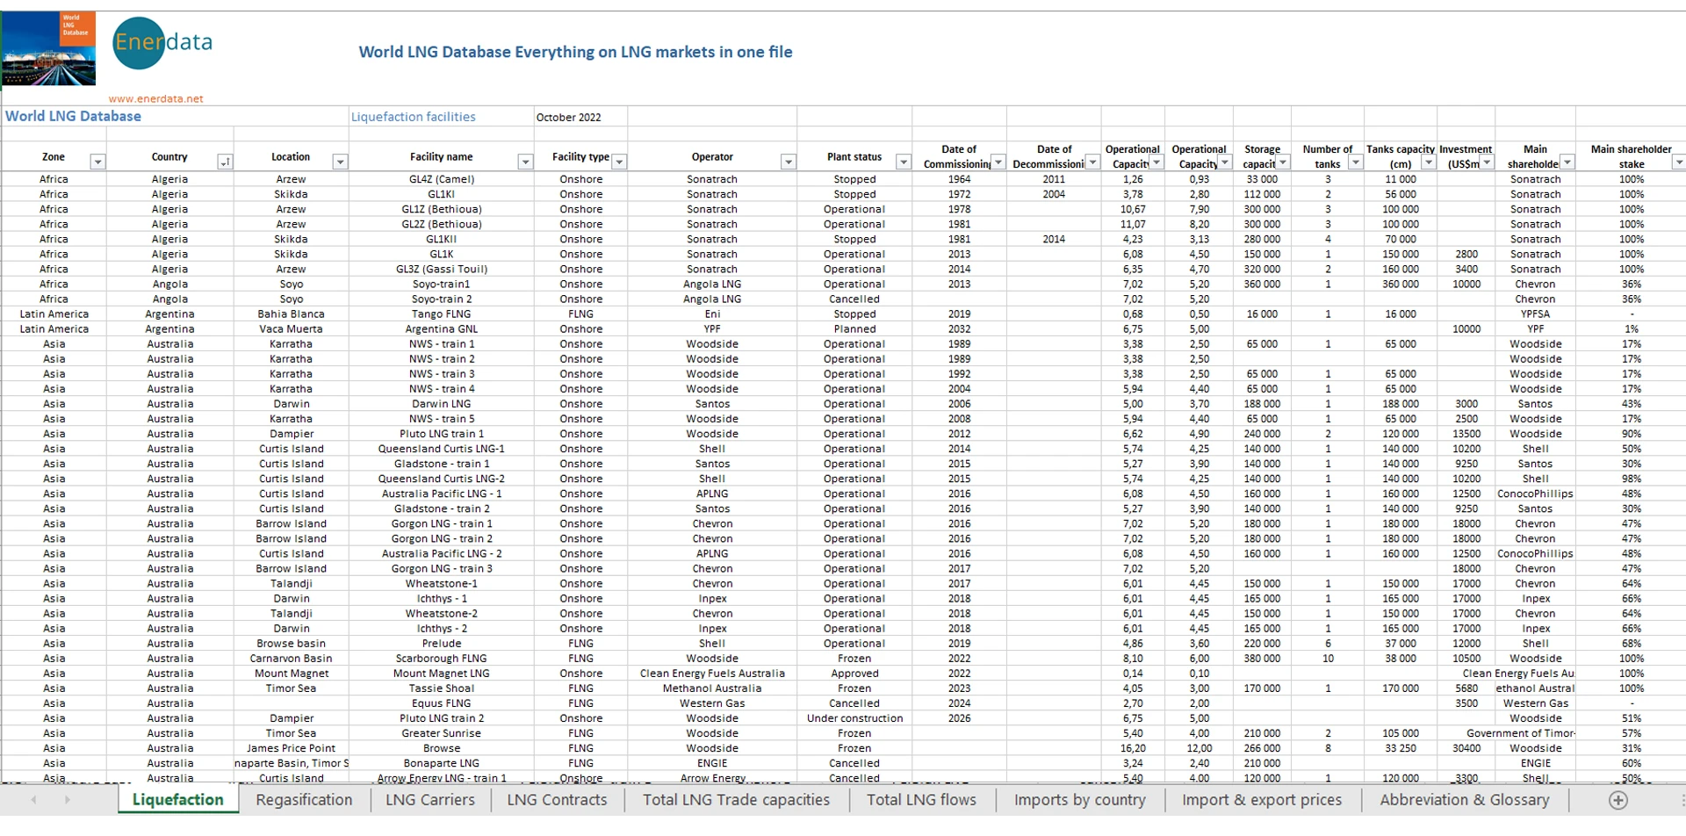Image resolution: width=1686 pixels, height=836 pixels.
Task: Select the YPFSA main shareholder cell
Action: click(1535, 314)
